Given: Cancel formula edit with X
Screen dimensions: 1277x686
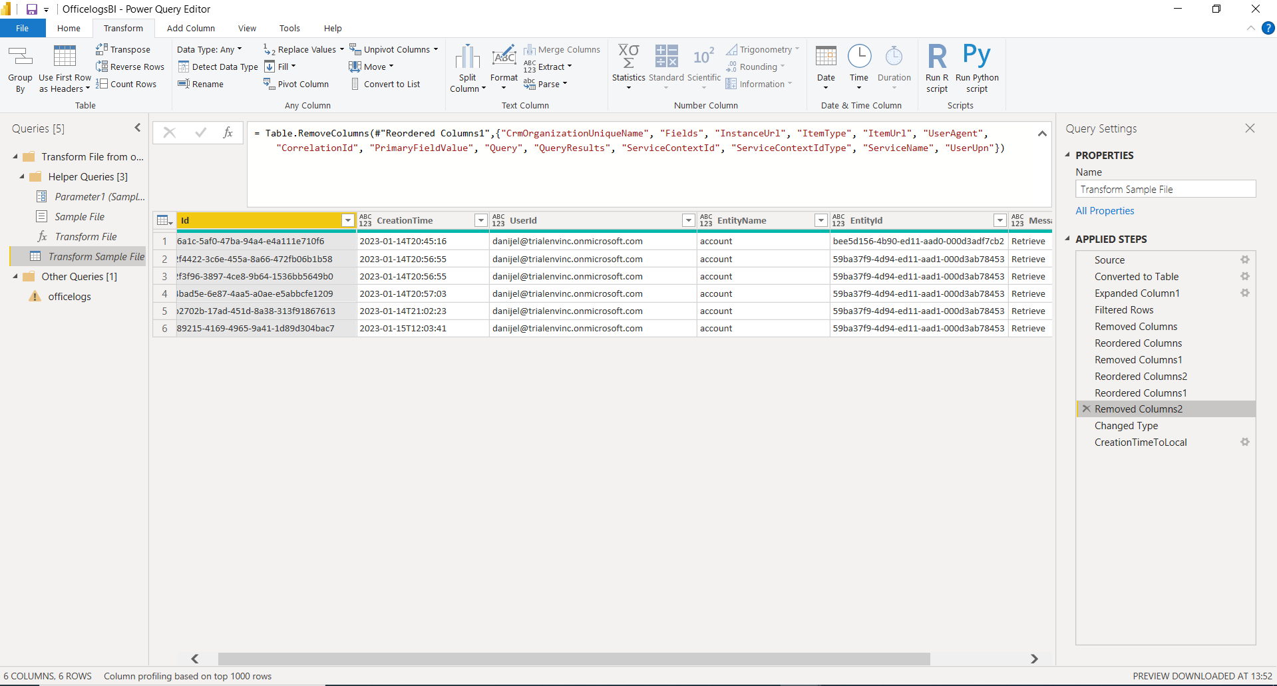Looking at the screenshot, I should 170,132.
